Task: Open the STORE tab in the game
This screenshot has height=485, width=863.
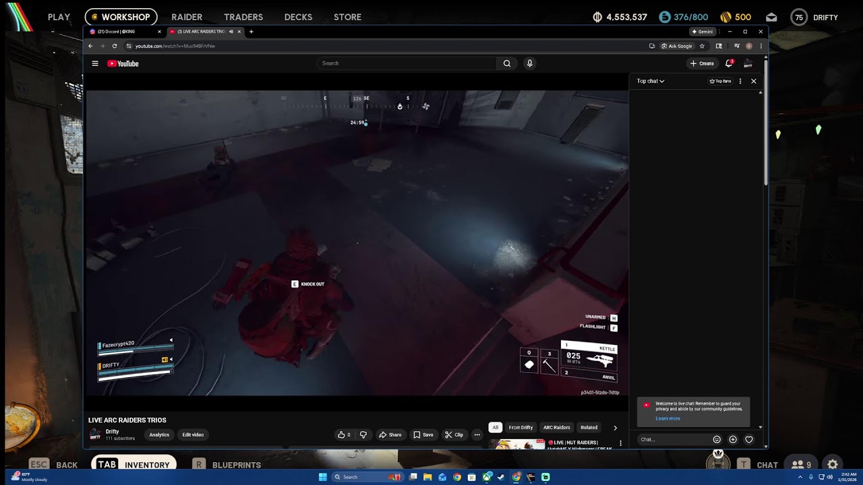Action: (x=347, y=17)
